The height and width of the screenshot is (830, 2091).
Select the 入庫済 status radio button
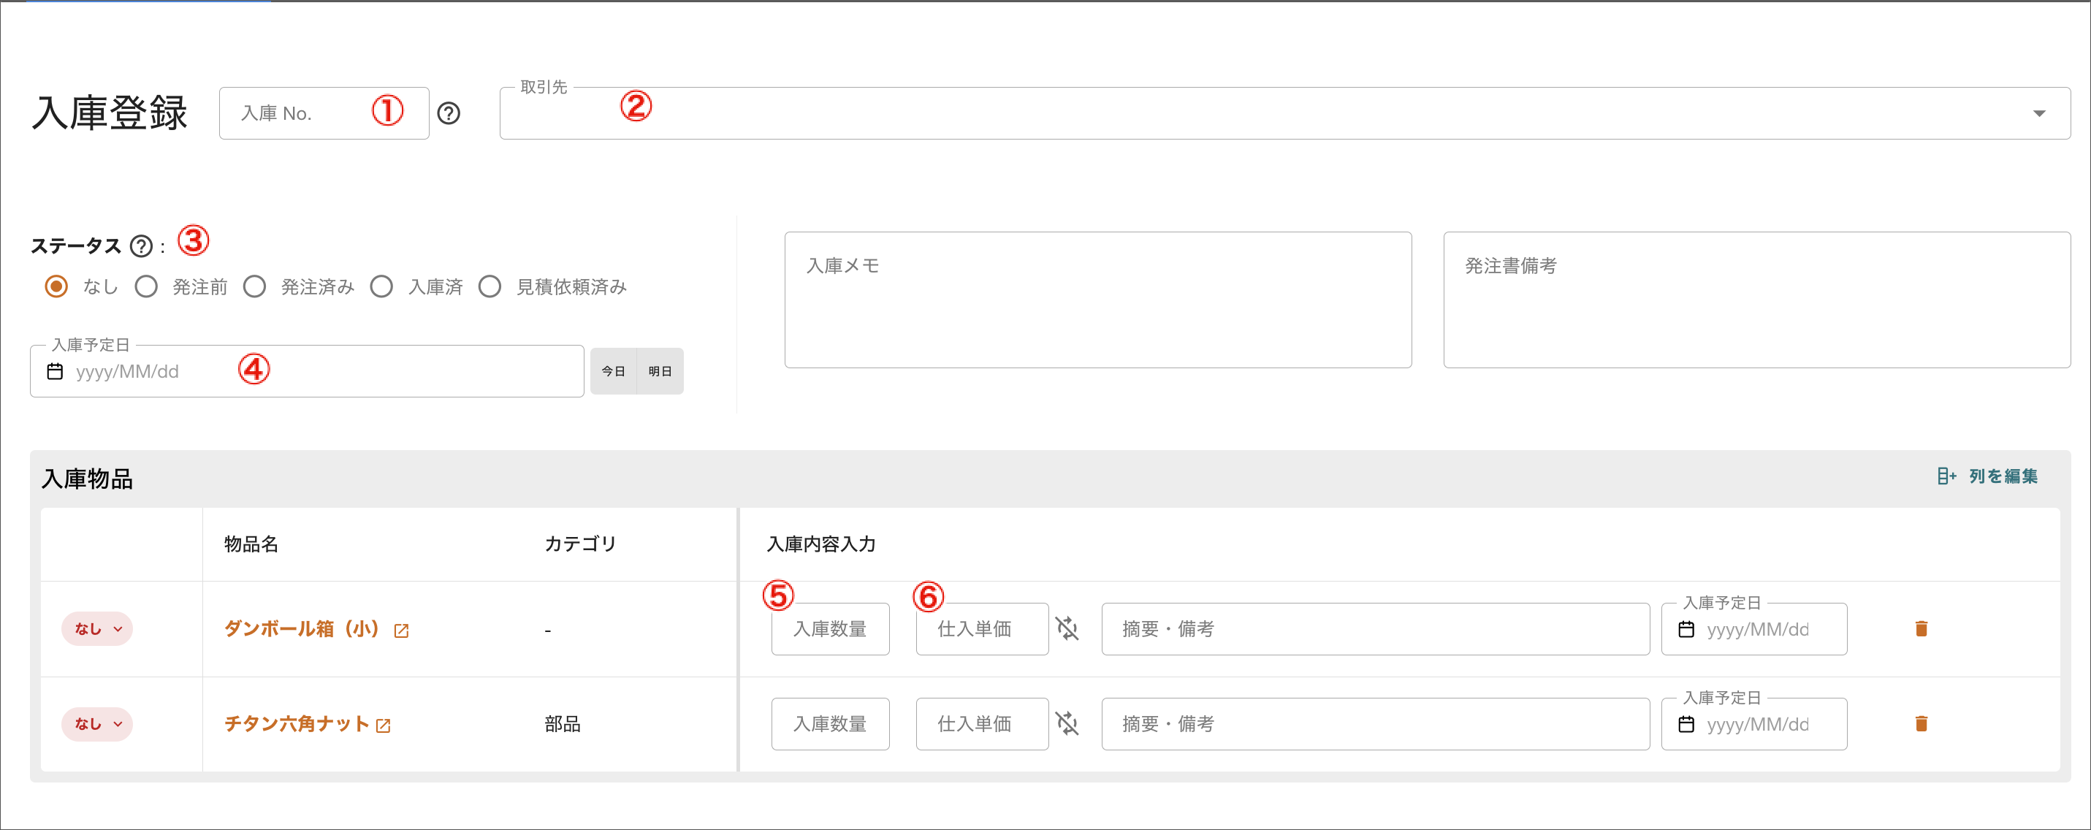pos(381,286)
